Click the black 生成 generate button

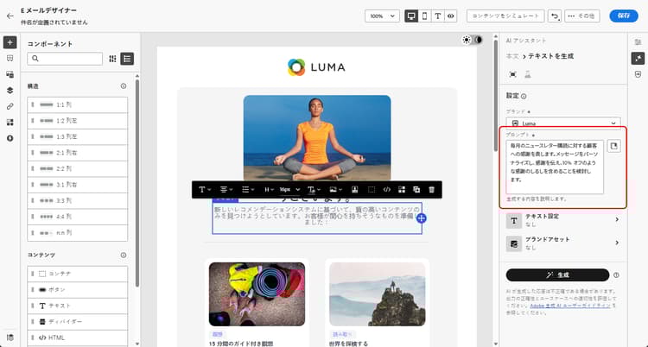pos(557,274)
